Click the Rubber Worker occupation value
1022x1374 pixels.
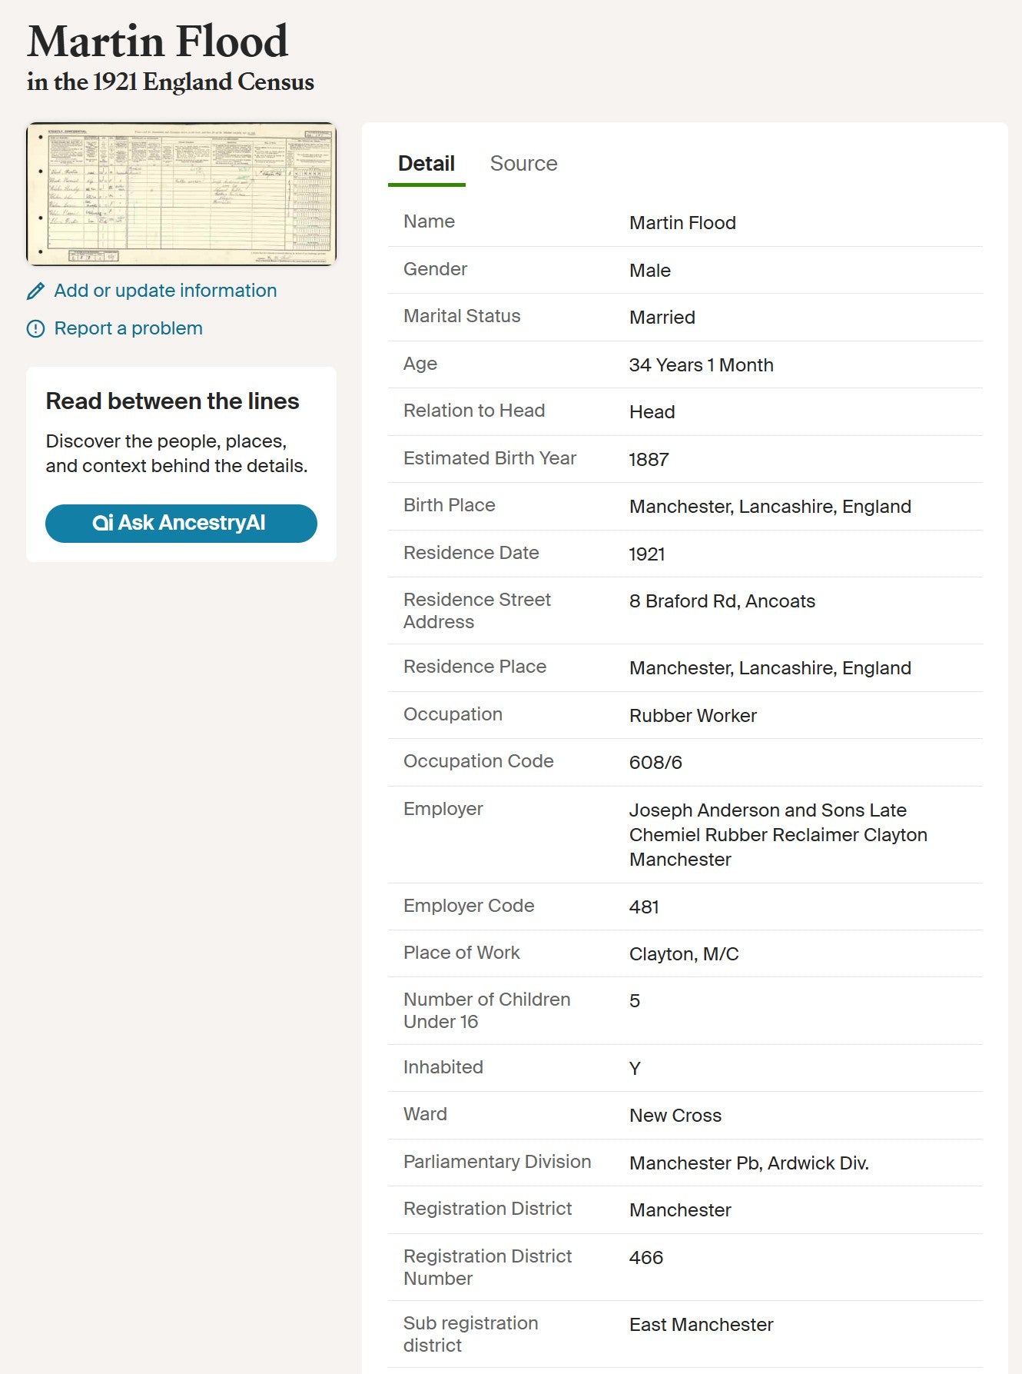[x=693, y=716]
